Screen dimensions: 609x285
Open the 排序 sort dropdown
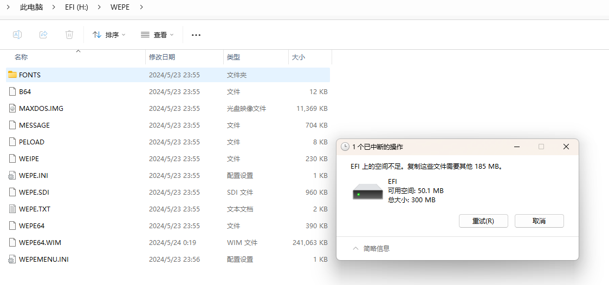coord(109,35)
